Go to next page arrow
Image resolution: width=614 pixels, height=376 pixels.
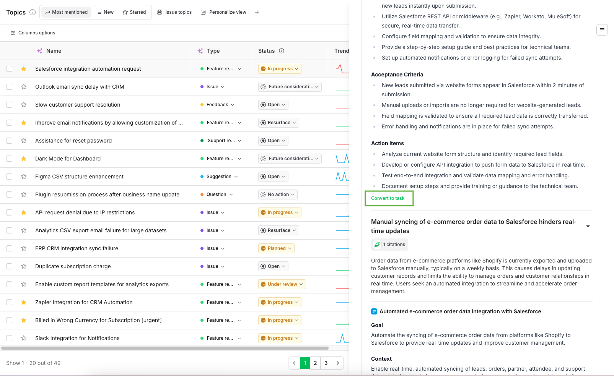coord(337,363)
